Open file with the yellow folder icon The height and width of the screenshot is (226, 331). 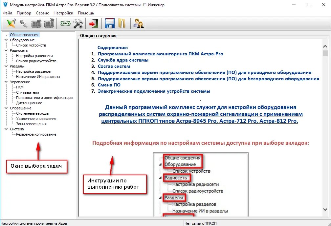[122, 23]
